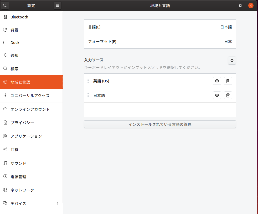
Task: Click the ユニバーサルアクセス person icon
Action: pos(5,95)
